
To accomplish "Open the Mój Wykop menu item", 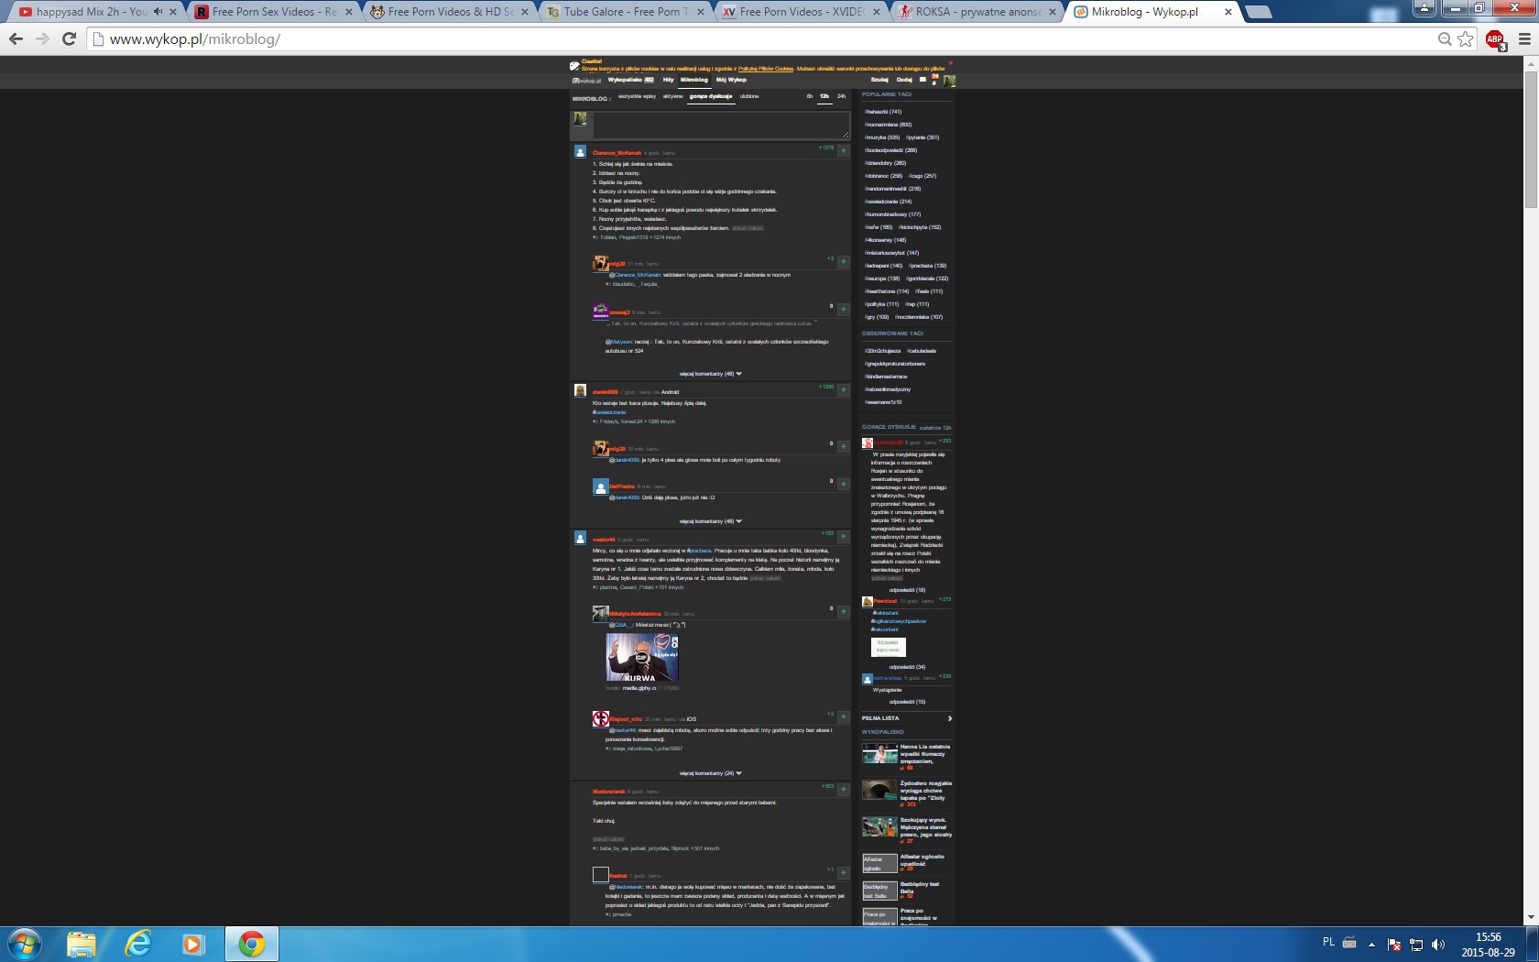I will [731, 80].
